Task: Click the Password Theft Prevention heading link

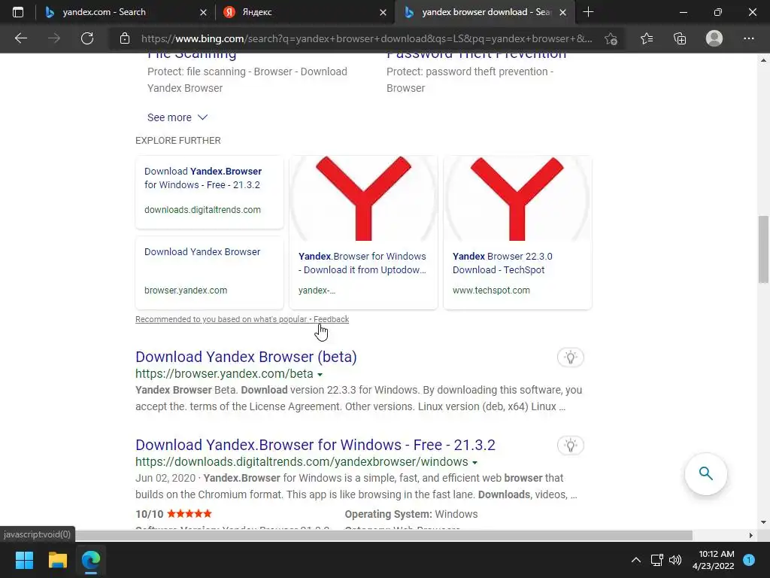Action: [476, 56]
